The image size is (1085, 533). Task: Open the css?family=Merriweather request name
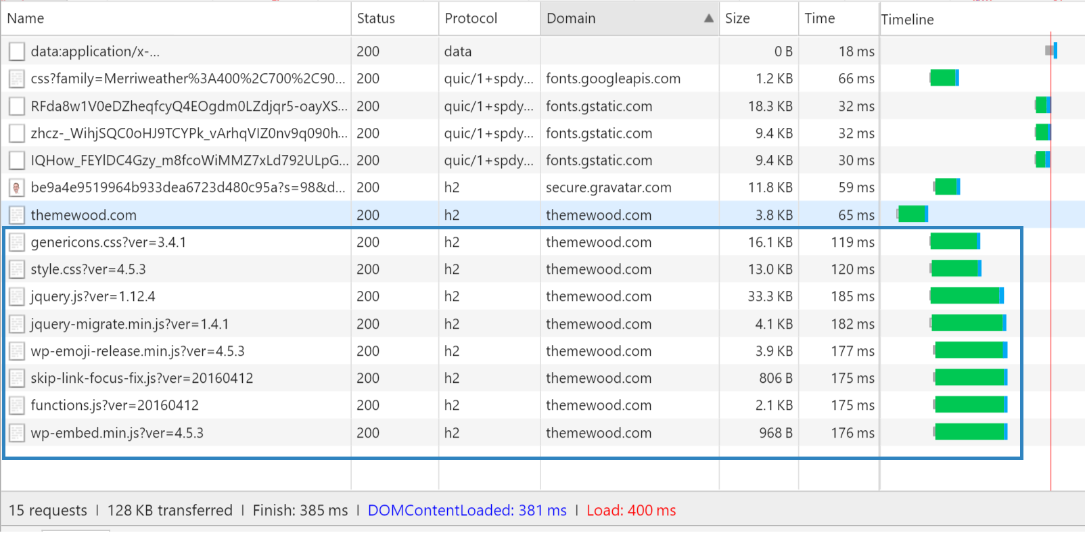pyautogui.click(x=188, y=78)
